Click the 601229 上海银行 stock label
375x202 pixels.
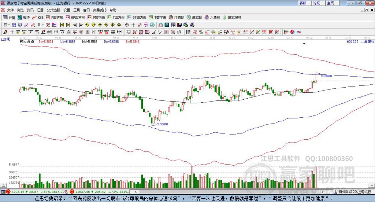click(360, 41)
